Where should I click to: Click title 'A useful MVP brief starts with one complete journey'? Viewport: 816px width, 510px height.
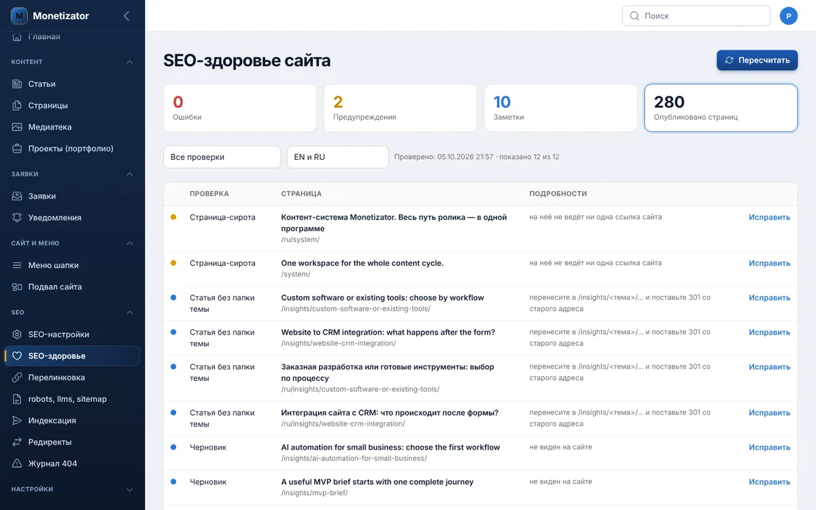click(377, 482)
